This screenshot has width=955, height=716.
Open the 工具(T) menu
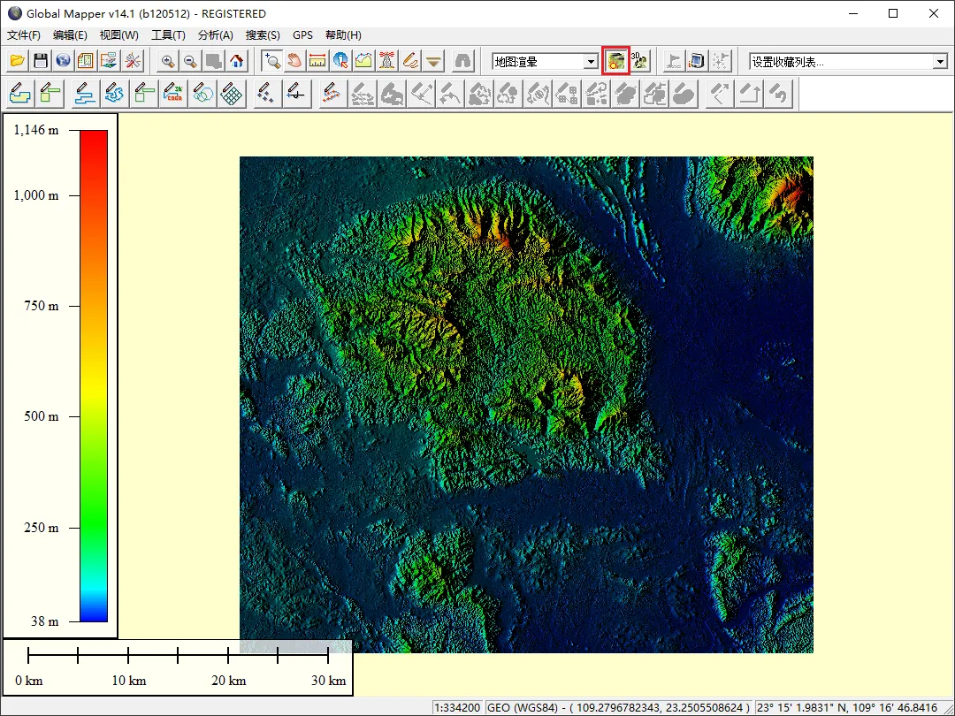point(168,35)
